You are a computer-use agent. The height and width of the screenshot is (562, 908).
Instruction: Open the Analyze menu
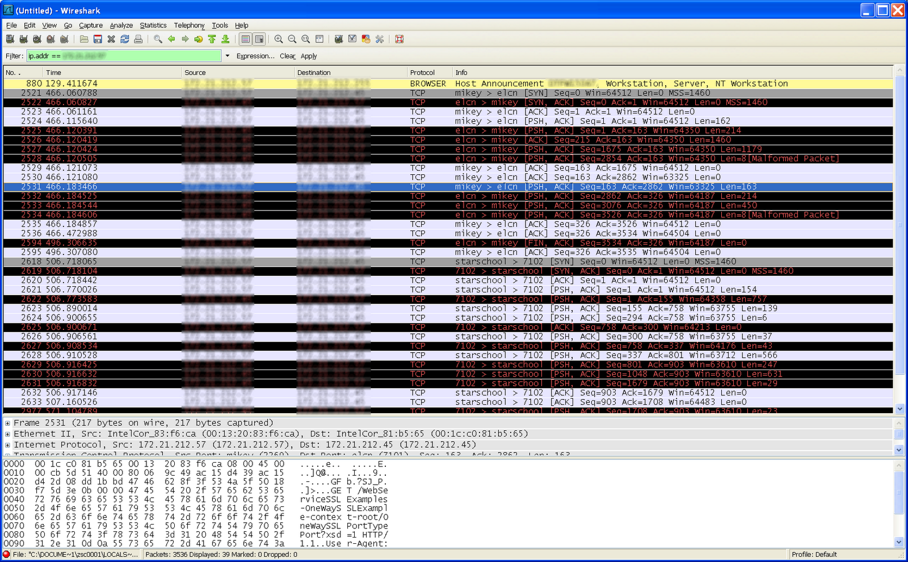(x=121, y=26)
